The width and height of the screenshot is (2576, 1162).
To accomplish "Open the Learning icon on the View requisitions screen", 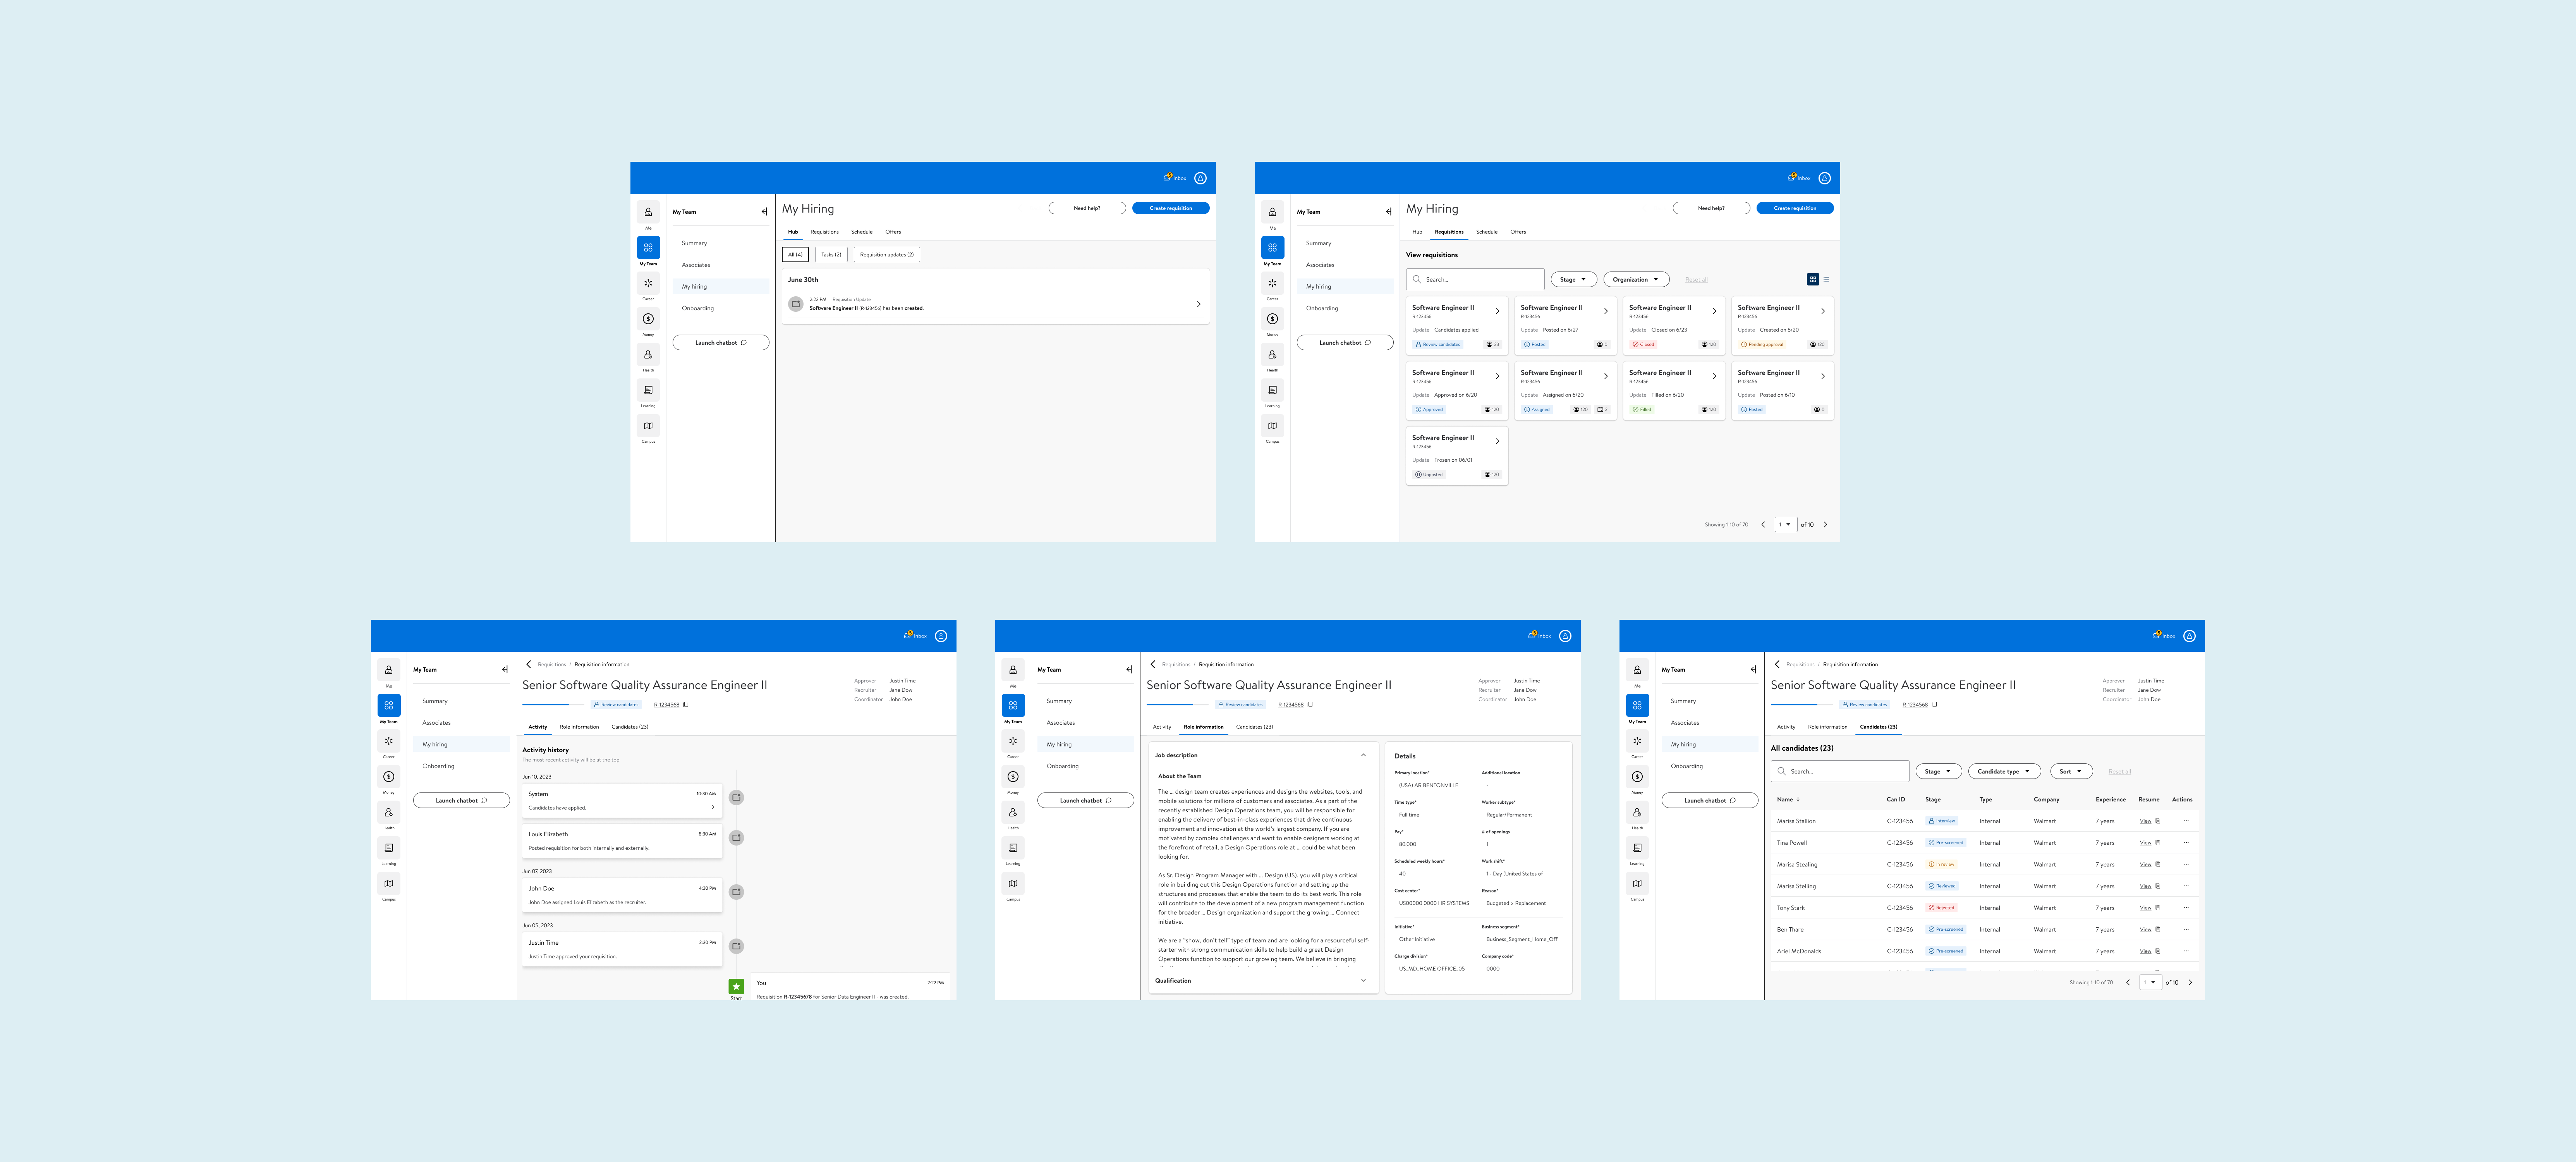I will click(1272, 390).
